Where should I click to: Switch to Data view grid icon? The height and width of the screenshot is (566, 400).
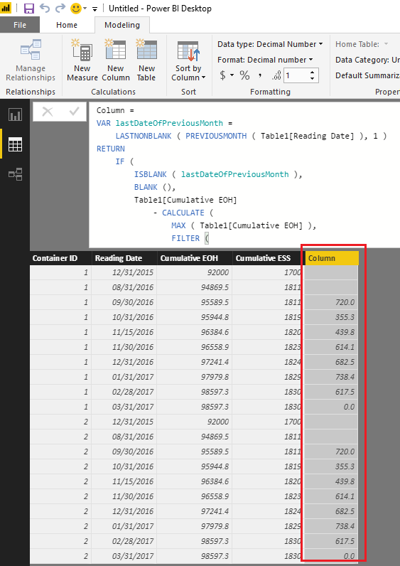point(15,144)
